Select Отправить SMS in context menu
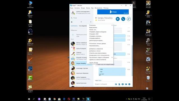The image size is (179, 101). [100, 34]
